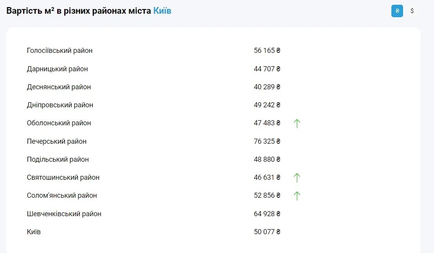This screenshot has width=434, height=253.
Task: Click Шевченківський price 64 928 ₴
Action: click(267, 214)
